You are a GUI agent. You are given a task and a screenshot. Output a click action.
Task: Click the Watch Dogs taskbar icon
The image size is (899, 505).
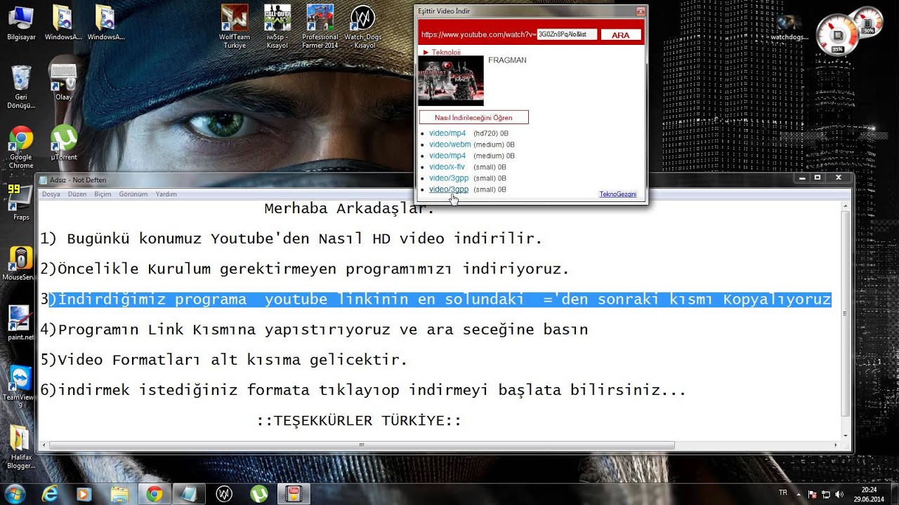[x=224, y=494]
